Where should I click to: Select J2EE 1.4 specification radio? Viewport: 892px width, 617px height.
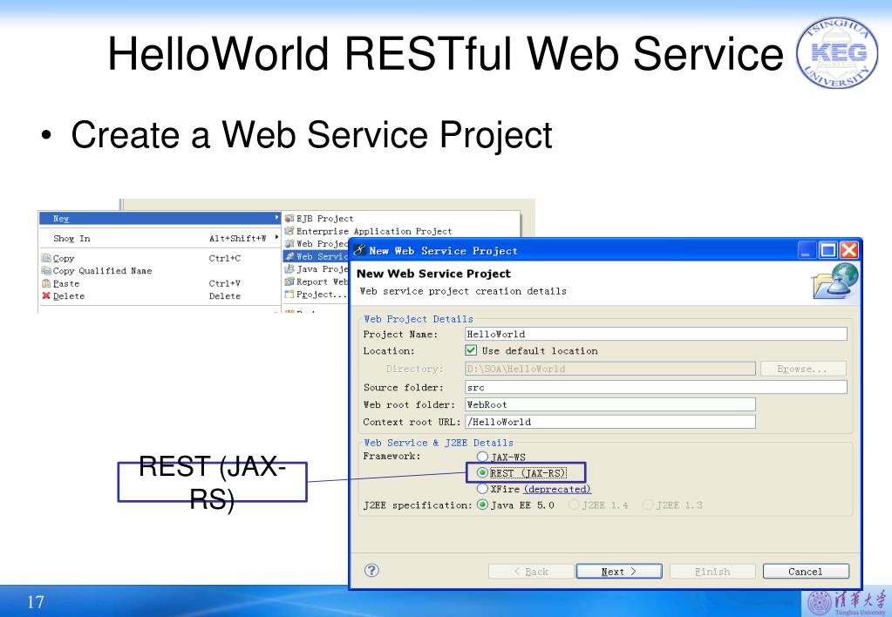[574, 505]
